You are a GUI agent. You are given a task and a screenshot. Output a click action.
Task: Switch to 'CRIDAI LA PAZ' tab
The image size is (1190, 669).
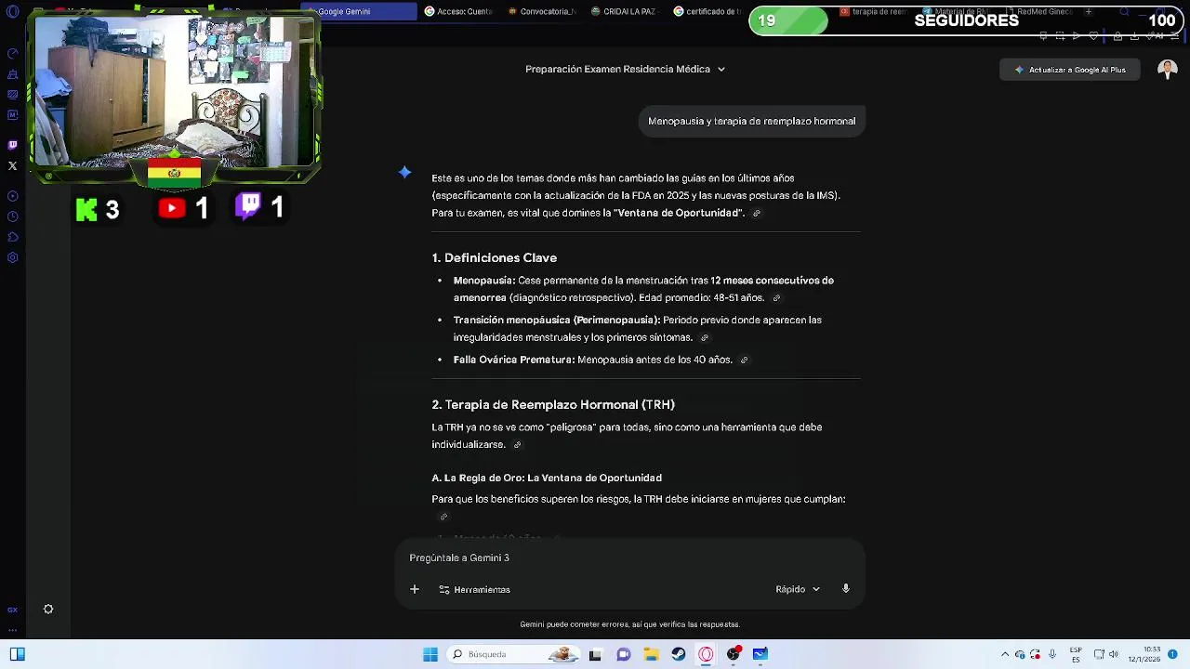[x=623, y=11]
